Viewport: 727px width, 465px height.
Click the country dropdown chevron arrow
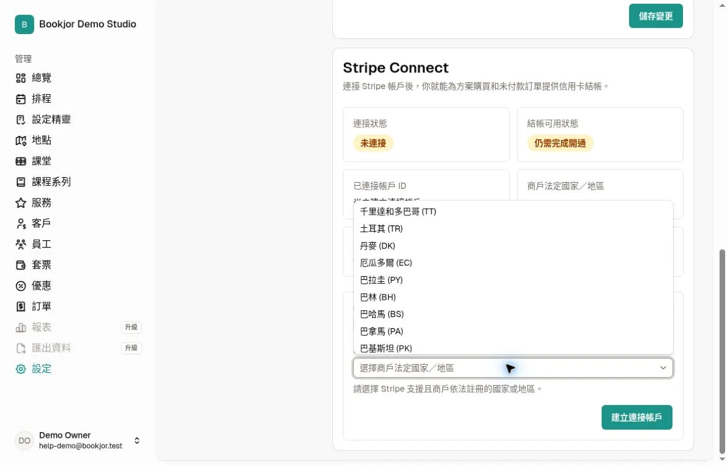click(663, 368)
